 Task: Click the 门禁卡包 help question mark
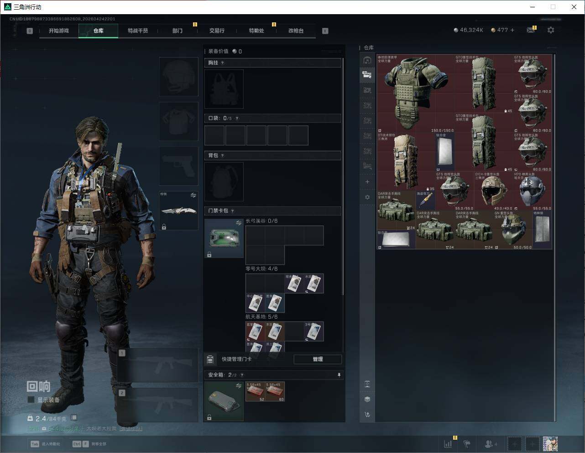pos(232,211)
